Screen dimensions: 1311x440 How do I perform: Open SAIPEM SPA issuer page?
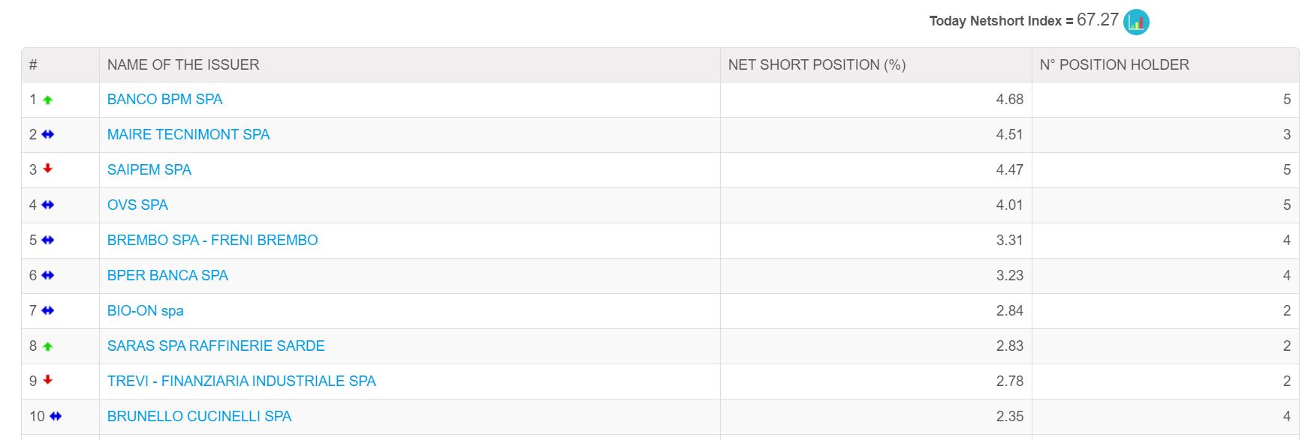pos(149,169)
